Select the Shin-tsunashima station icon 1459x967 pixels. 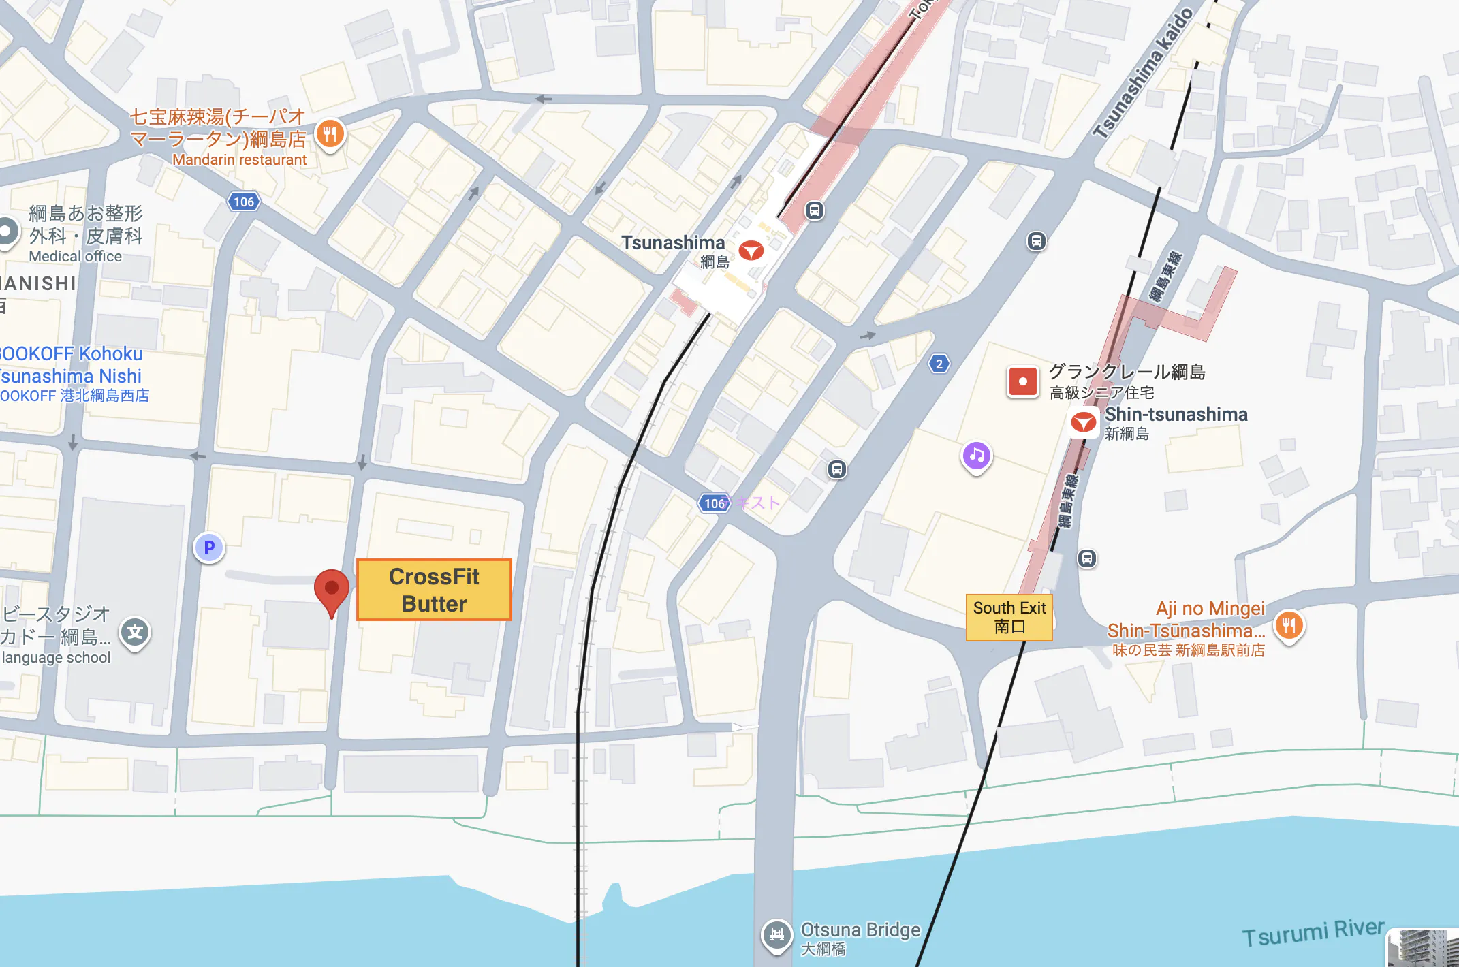pyautogui.click(x=1083, y=422)
